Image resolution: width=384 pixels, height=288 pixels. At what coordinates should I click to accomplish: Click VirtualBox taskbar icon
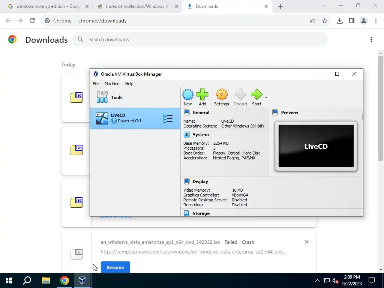(x=82, y=280)
